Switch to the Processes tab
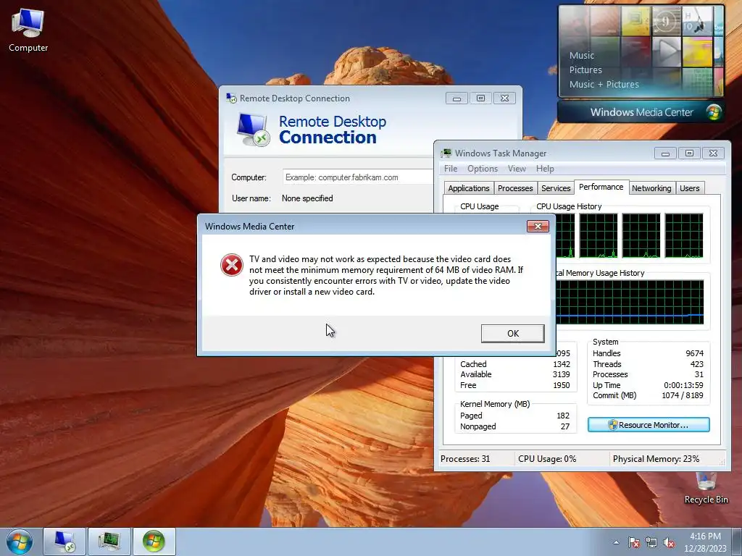The width and height of the screenshot is (742, 556). [x=515, y=188]
